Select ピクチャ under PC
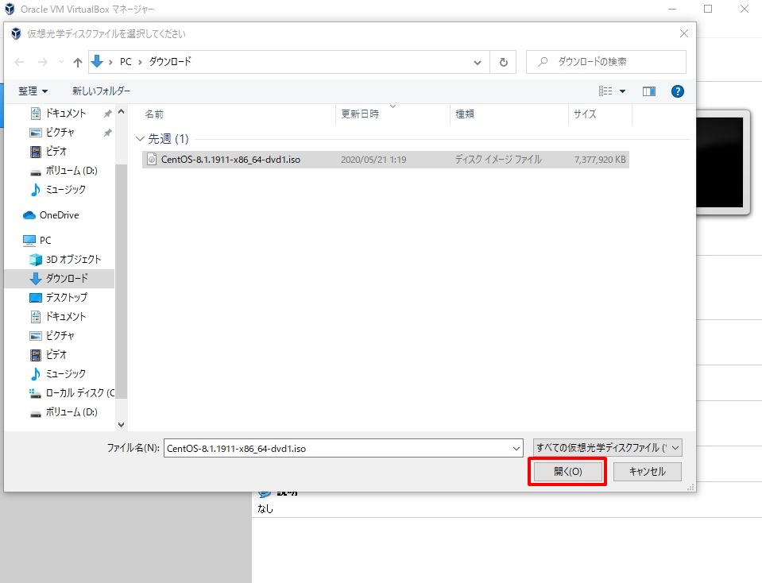The image size is (762, 583). (x=60, y=335)
